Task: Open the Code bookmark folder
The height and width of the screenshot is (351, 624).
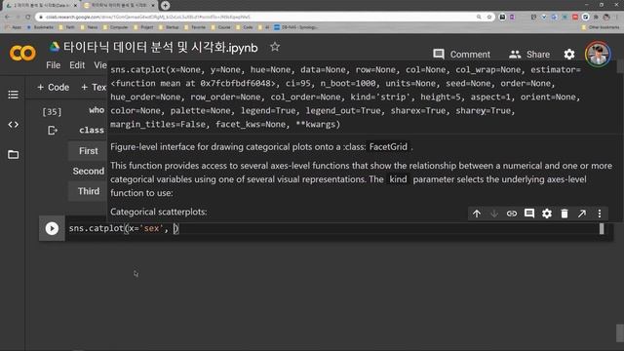Action: pos(245,27)
